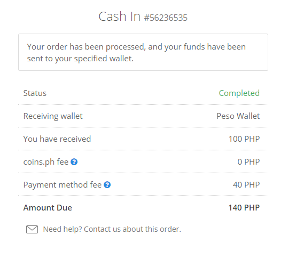Click the Peso Wallet value
288x259 pixels.
(x=238, y=116)
